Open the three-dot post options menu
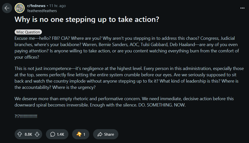The height and width of the screenshot is (143, 249). tap(242, 8)
